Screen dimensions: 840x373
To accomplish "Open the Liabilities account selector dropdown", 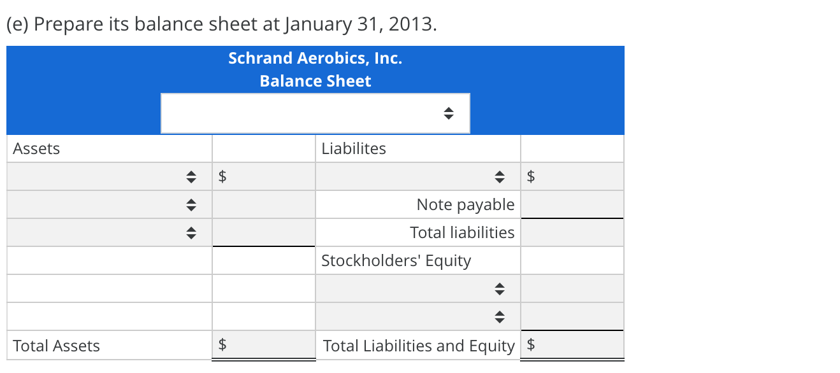I will click(500, 176).
